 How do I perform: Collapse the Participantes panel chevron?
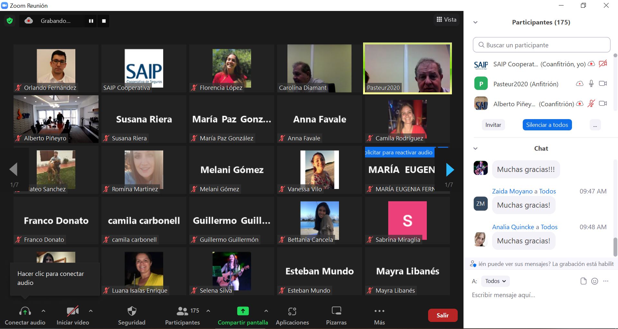(x=475, y=23)
